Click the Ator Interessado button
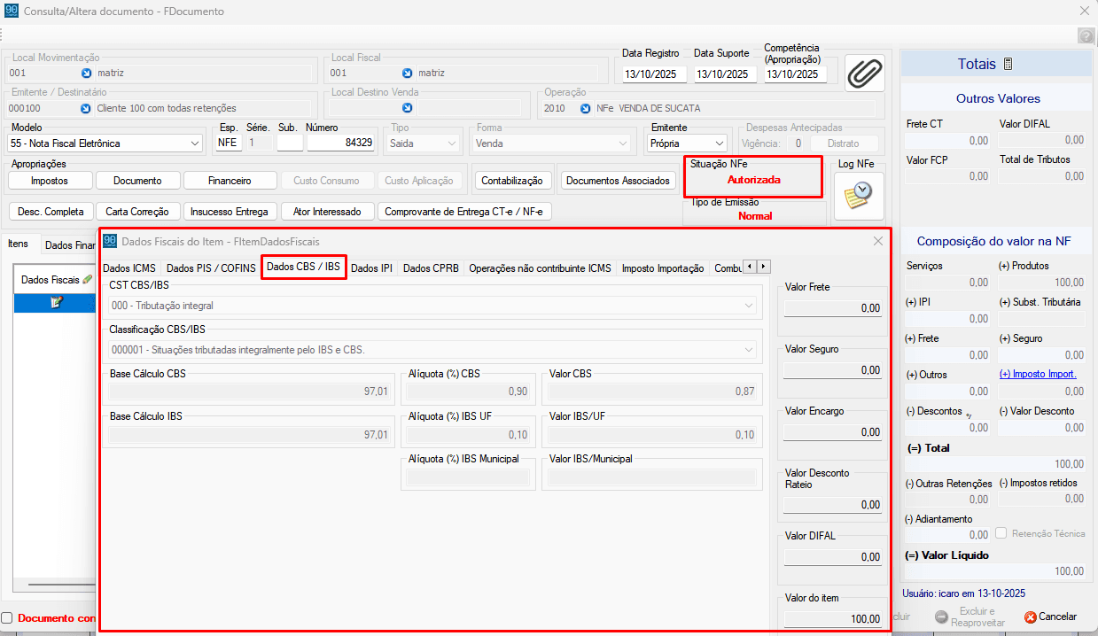This screenshot has width=1098, height=636. pos(327,212)
